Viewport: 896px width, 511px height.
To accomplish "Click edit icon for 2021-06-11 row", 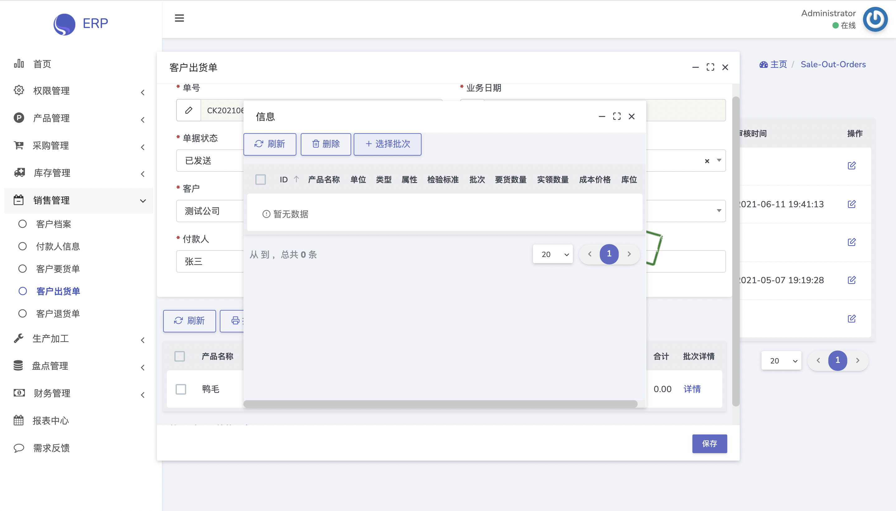I will point(851,204).
